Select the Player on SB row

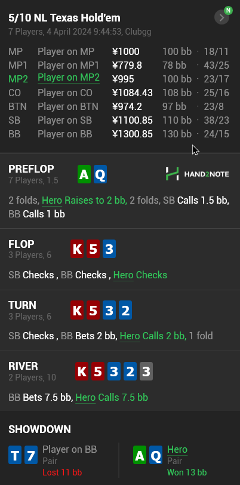[119, 120]
